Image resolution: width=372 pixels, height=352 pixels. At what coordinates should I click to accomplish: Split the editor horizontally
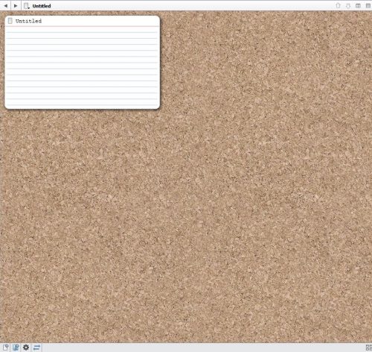[368, 5]
